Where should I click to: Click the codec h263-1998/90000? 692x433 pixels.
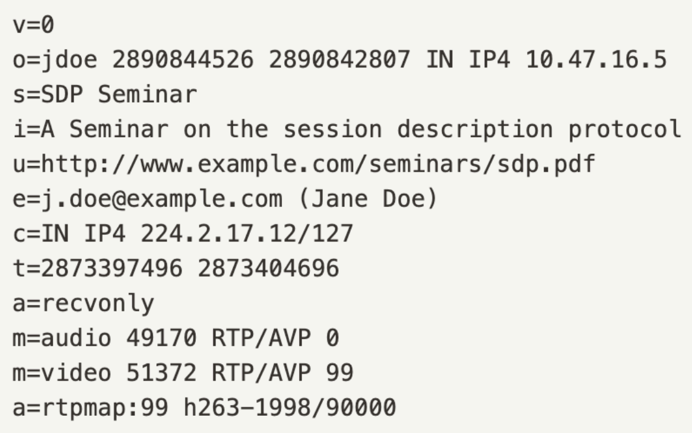290,407
